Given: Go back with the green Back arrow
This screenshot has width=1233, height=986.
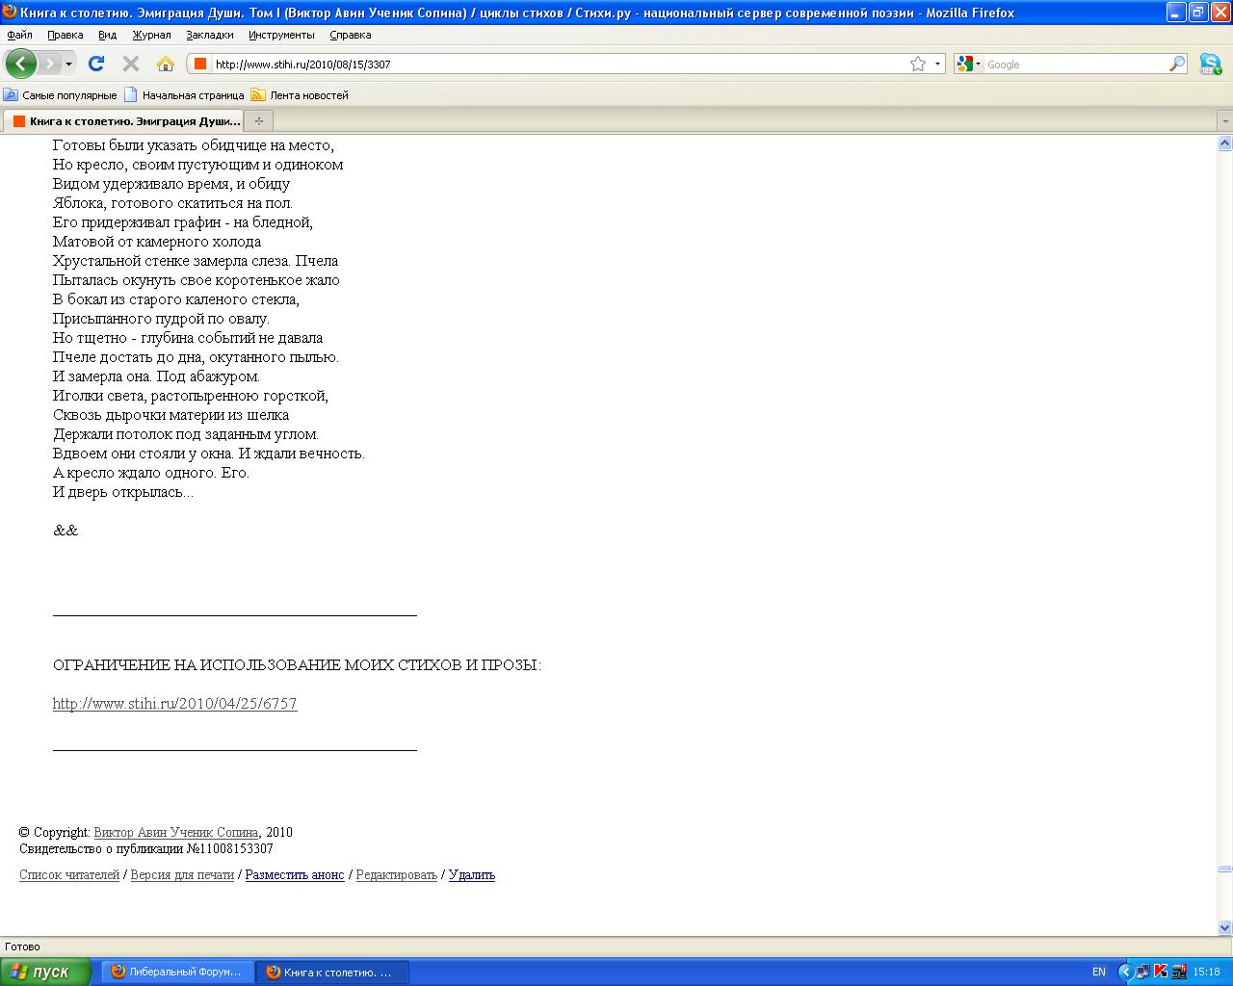Looking at the screenshot, I should 20,64.
